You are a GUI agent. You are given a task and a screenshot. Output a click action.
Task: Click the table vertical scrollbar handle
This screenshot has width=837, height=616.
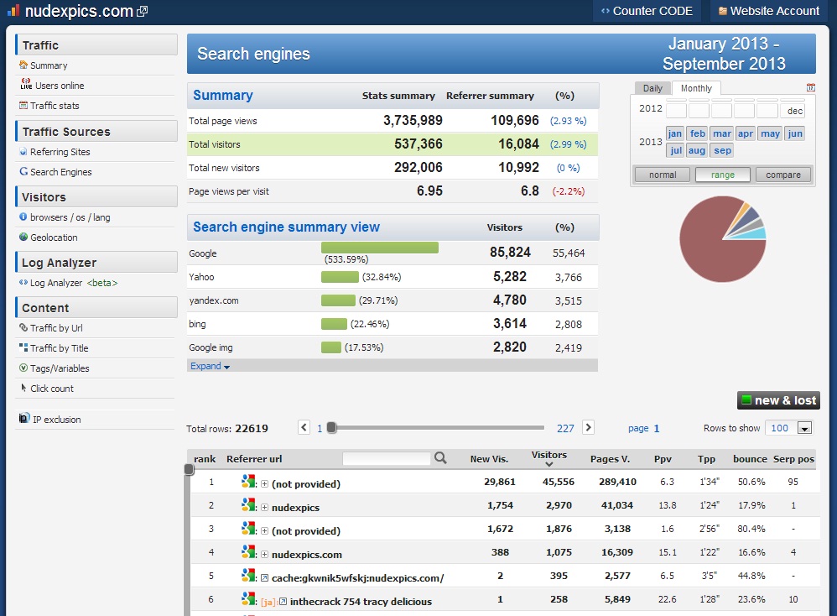(x=189, y=469)
